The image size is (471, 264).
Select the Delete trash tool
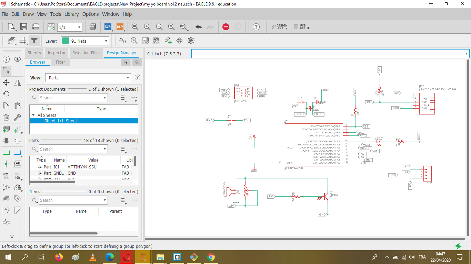pos(6,117)
